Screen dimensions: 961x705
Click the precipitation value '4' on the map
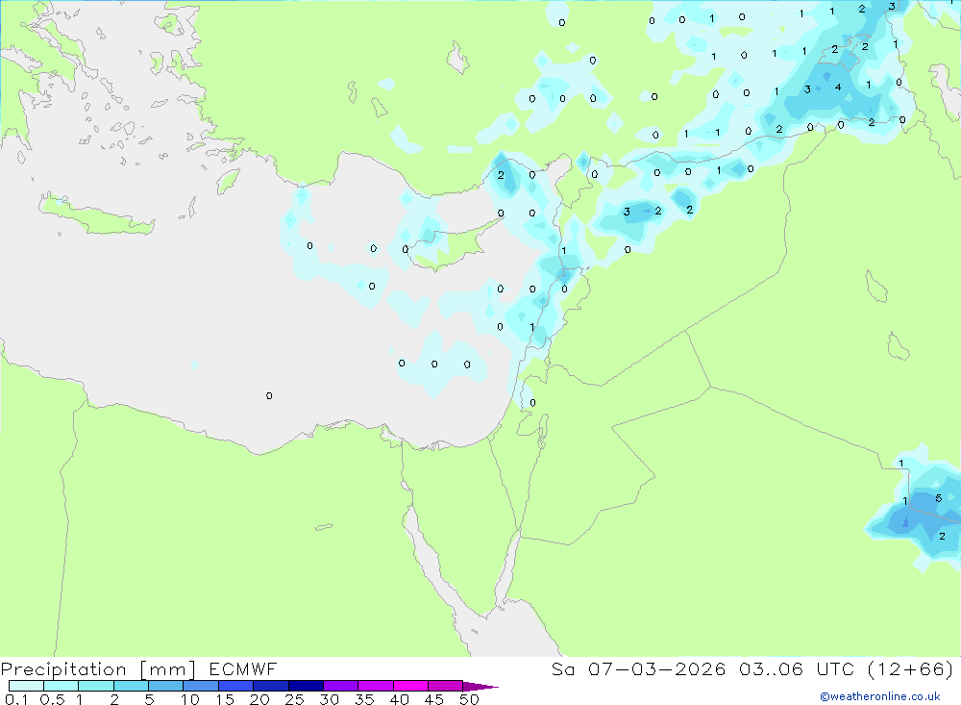pyautogui.click(x=838, y=88)
